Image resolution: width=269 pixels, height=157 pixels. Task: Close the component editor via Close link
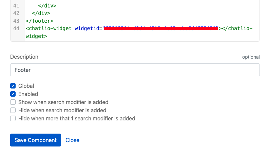coord(72,140)
